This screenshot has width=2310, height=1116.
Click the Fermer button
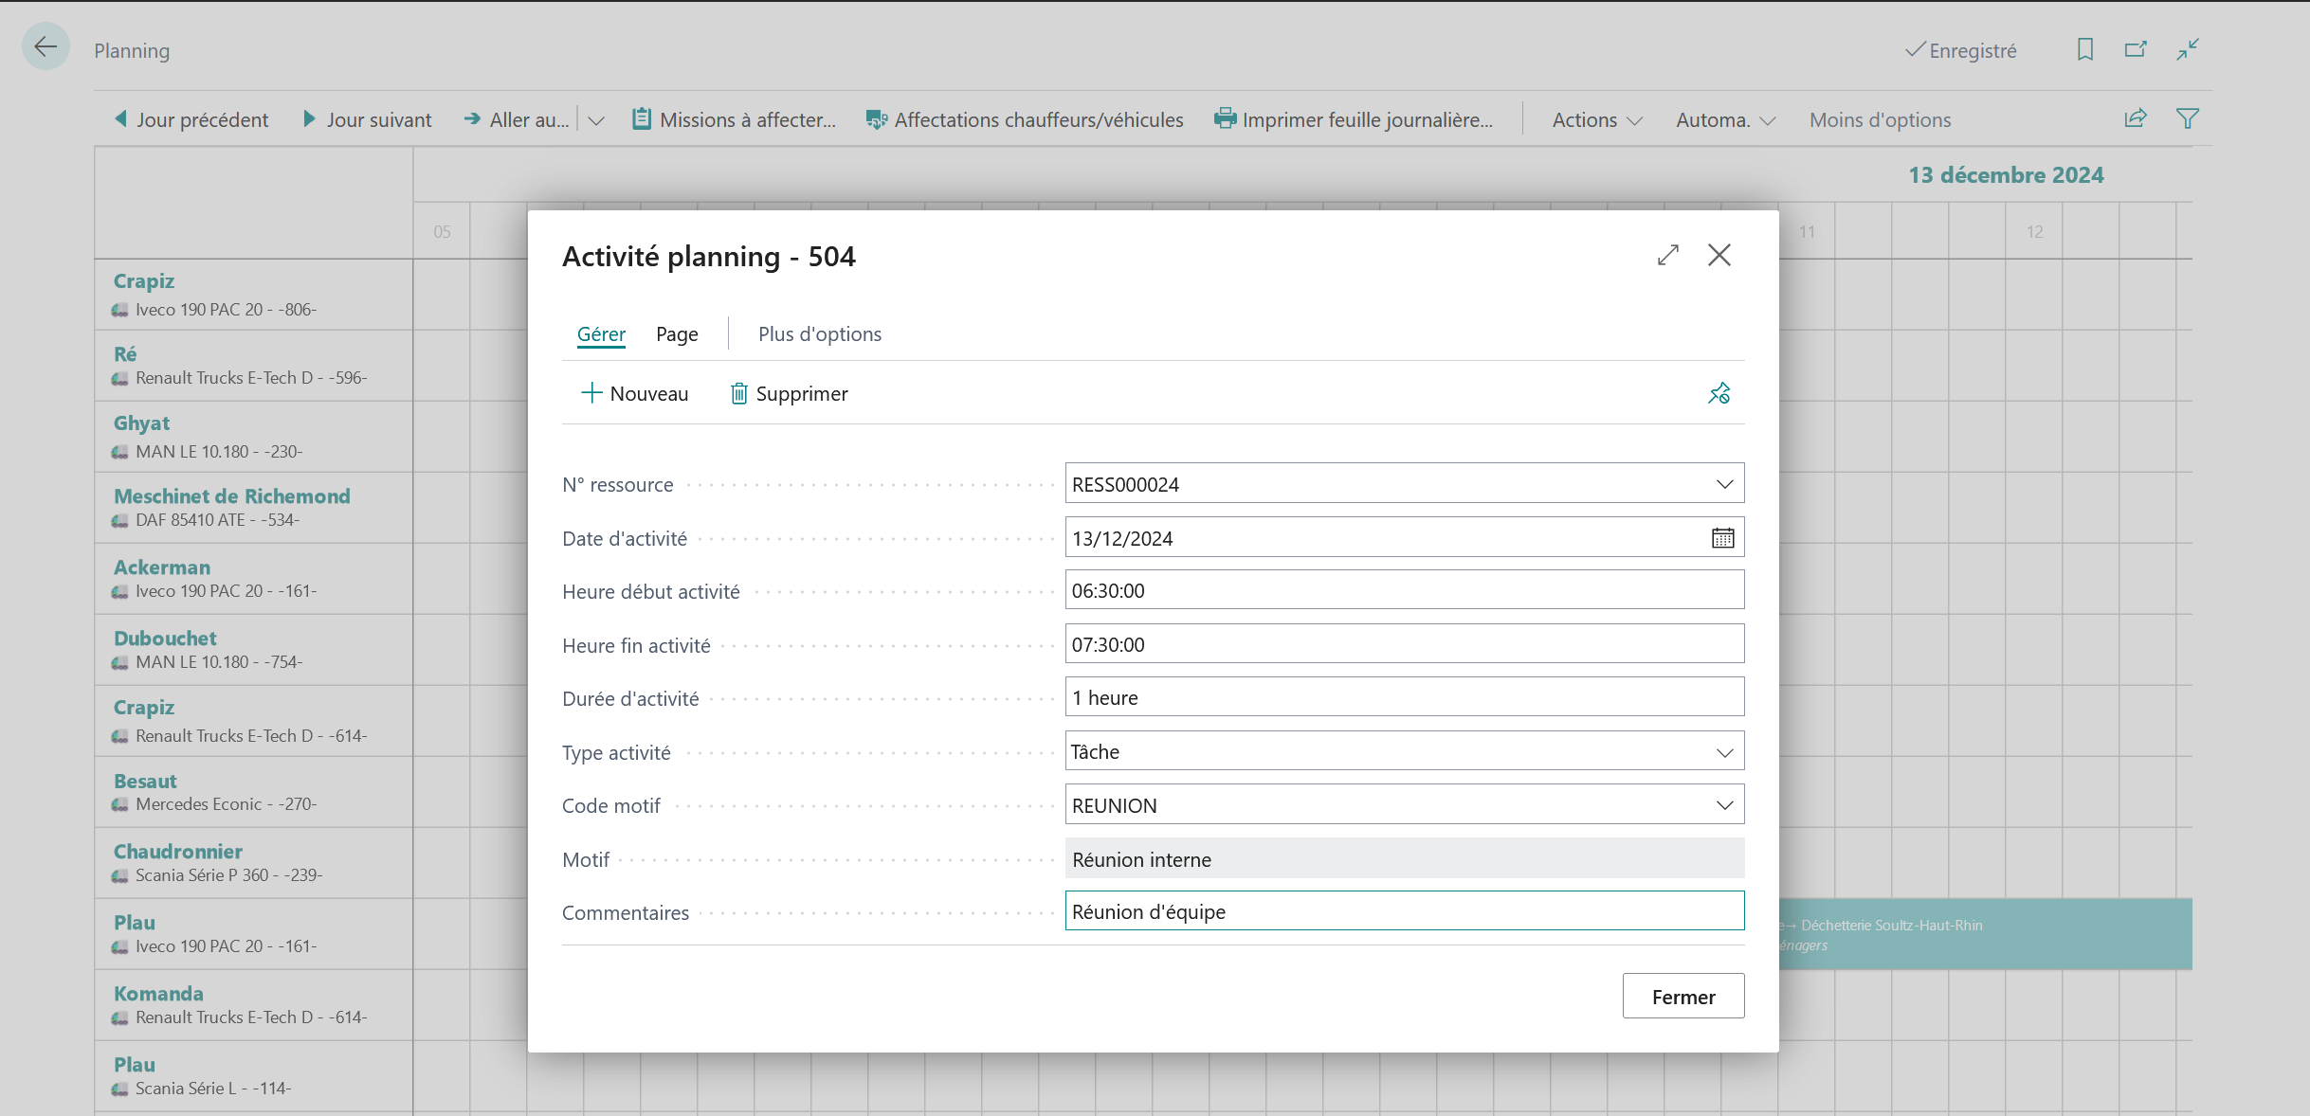(x=1683, y=996)
